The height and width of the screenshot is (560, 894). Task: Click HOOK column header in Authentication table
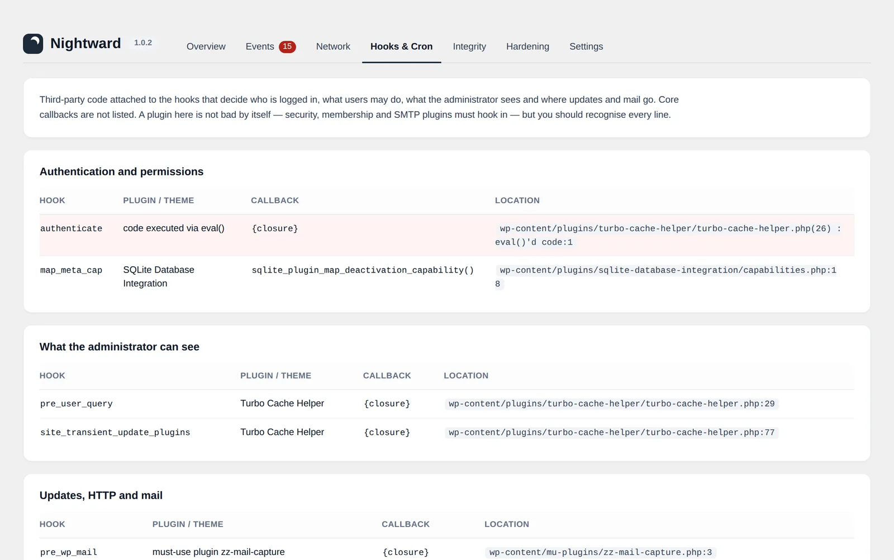[x=53, y=200]
